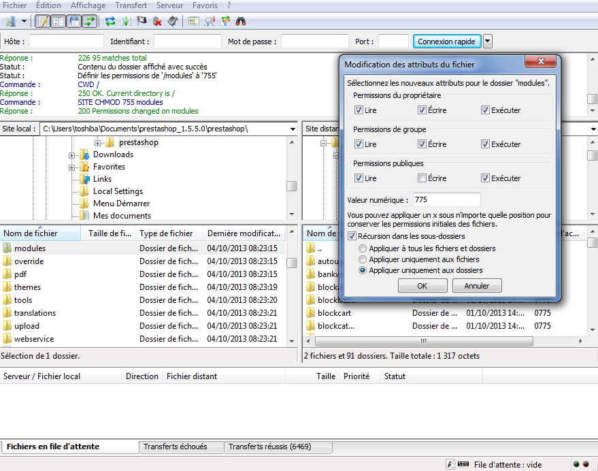Check public Écrire permission
Viewport: 598px width, 471px height.
click(x=422, y=178)
